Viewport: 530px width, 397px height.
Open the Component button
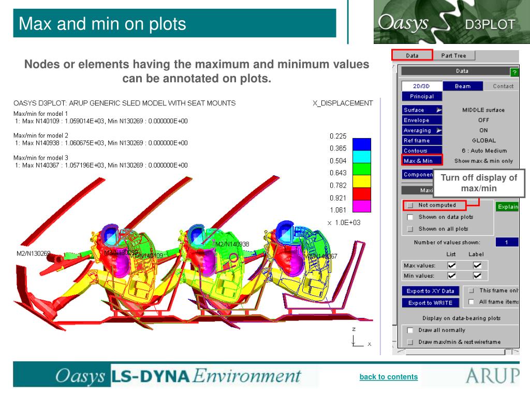[418, 175]
